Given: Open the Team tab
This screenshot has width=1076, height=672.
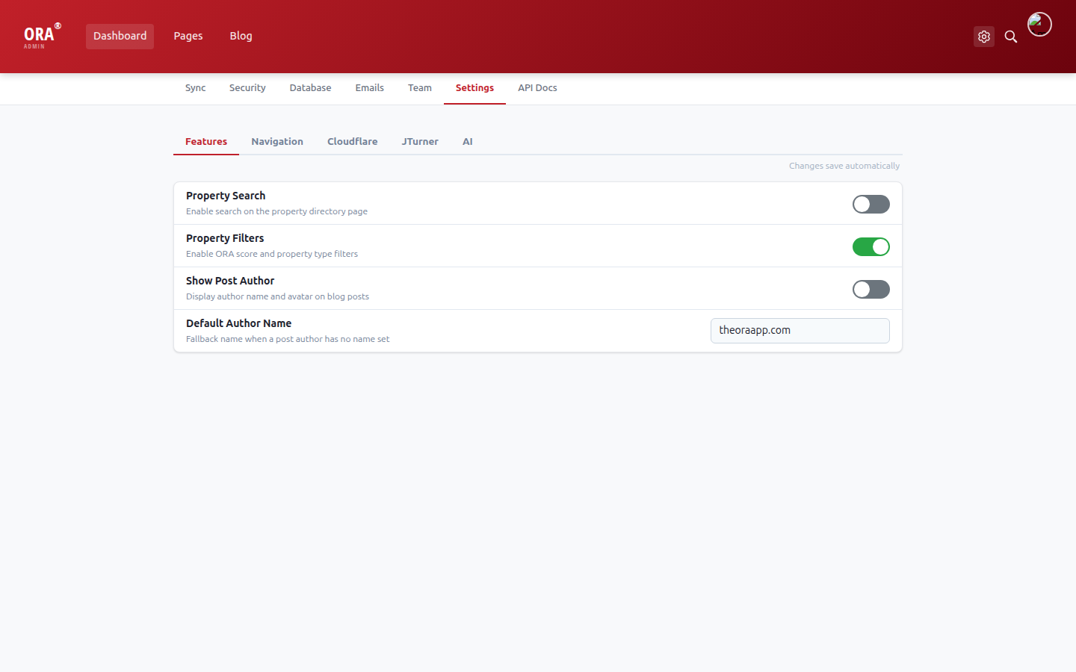Looking at the screenshot, I should (x=419, y=88).
